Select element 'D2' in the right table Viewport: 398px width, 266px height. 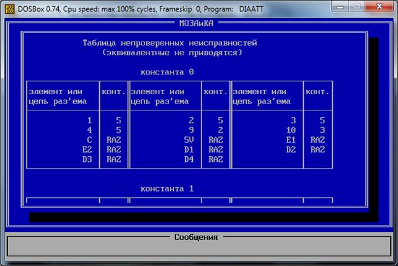coord(291,149)
